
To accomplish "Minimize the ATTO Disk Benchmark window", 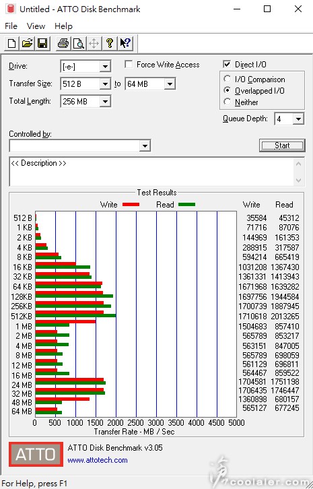I will (x=237, y=9).
